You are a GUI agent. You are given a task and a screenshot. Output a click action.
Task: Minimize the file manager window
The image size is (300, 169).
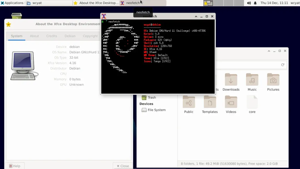[274, 51]
